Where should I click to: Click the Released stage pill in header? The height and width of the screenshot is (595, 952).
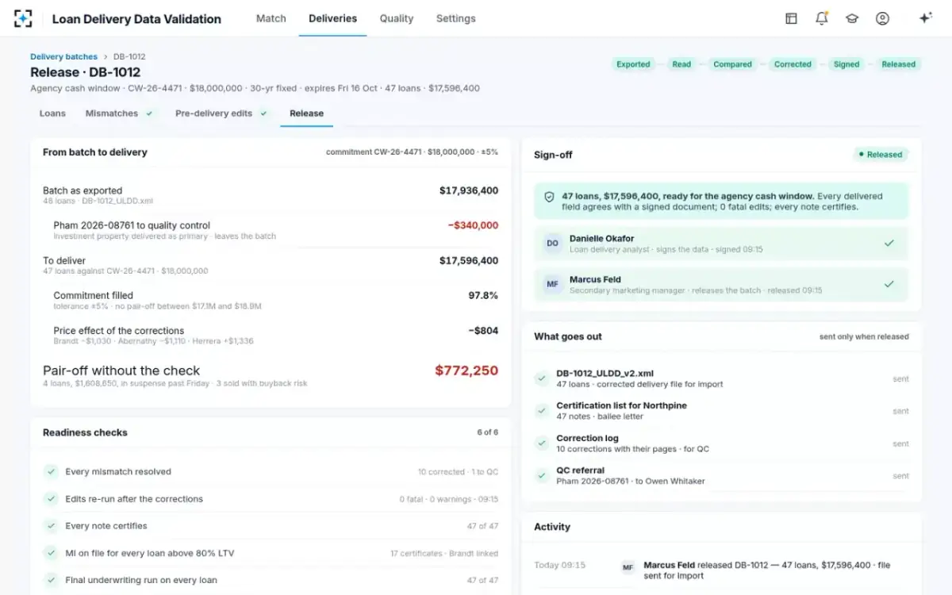point(898,64)
